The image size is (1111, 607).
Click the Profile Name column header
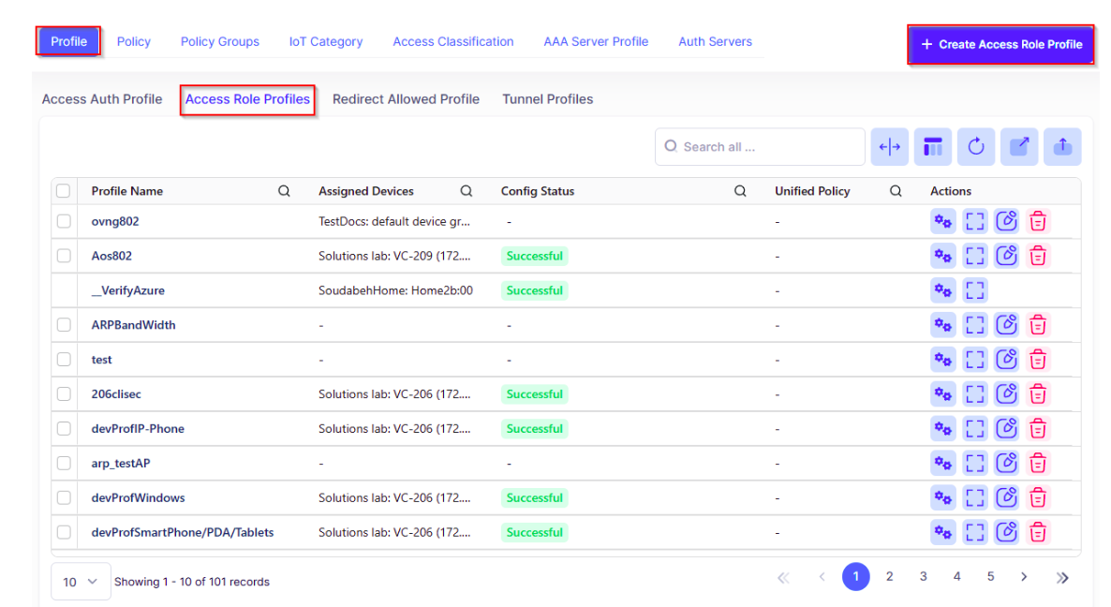click(127, 191)
